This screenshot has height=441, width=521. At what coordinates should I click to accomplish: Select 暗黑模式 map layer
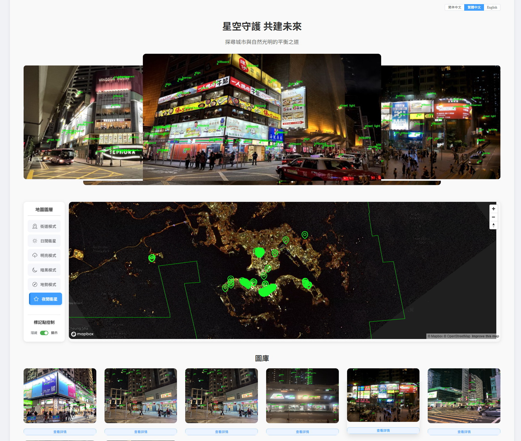pyautogui.click(x=44, y=270)
